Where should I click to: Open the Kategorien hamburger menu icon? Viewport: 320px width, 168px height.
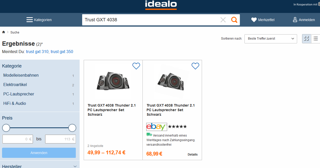pyautogui.click(x=30, y=20)
